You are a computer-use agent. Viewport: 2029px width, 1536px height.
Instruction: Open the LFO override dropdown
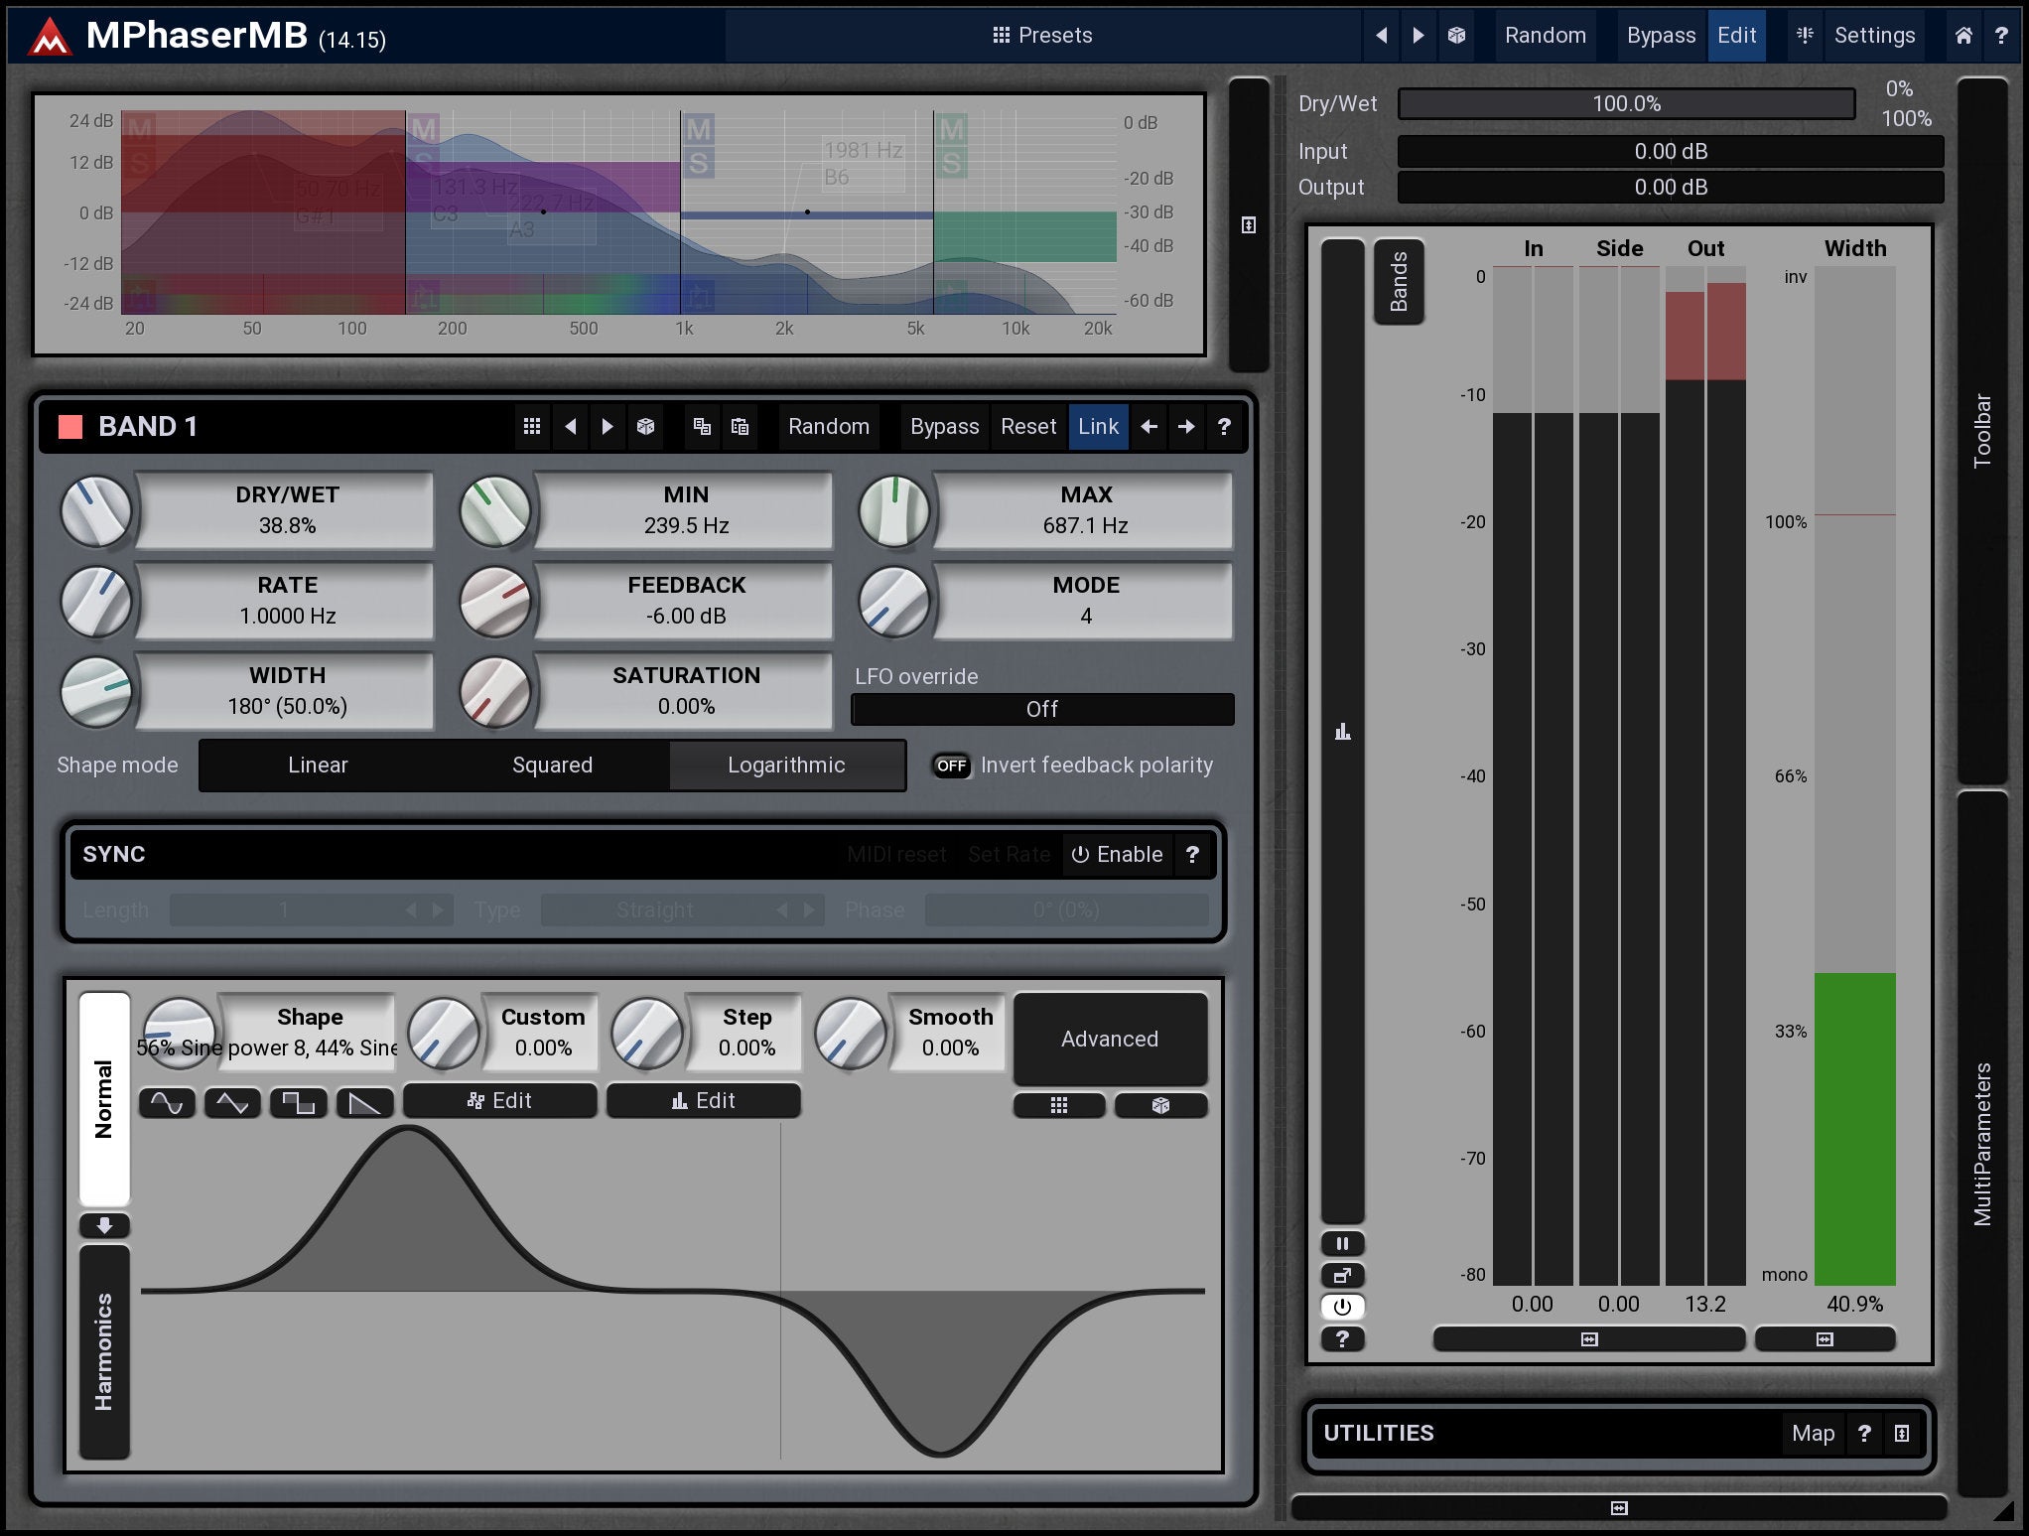[1041, 709]
